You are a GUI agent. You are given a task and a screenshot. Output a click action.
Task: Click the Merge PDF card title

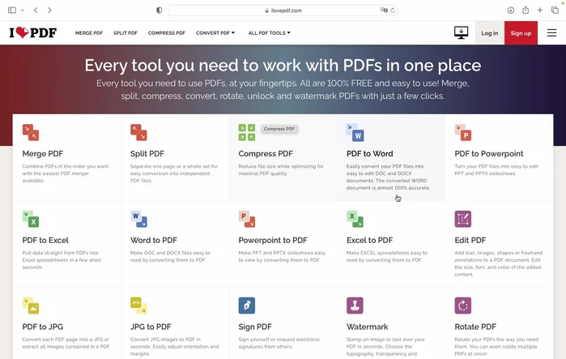click(x=43, y=154)
